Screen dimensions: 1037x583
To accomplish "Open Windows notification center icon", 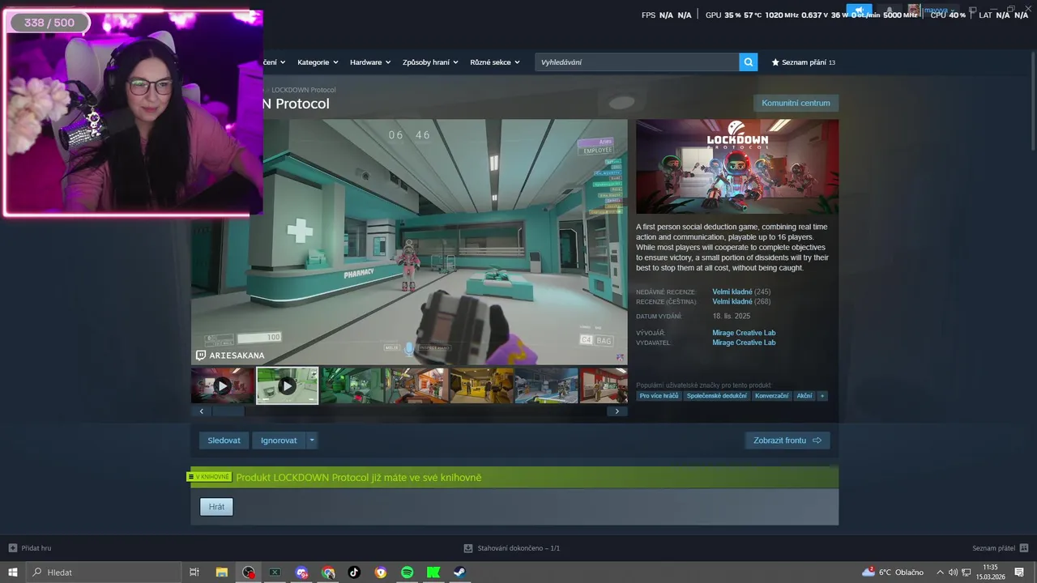I will (x=1020, y=572).
